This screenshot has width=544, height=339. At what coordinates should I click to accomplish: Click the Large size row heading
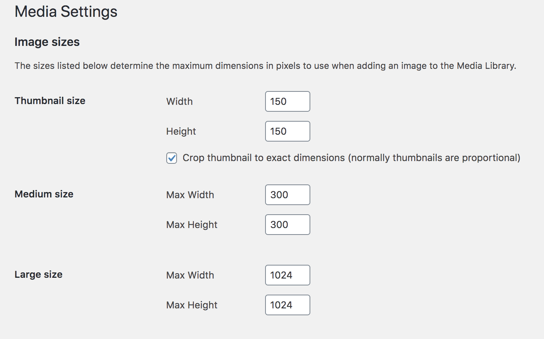click(x=38, y=274)
